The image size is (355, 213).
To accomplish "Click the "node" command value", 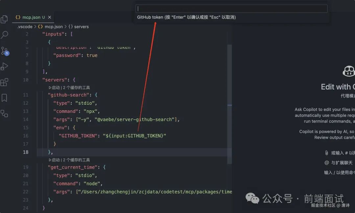I will pos(92,183).
